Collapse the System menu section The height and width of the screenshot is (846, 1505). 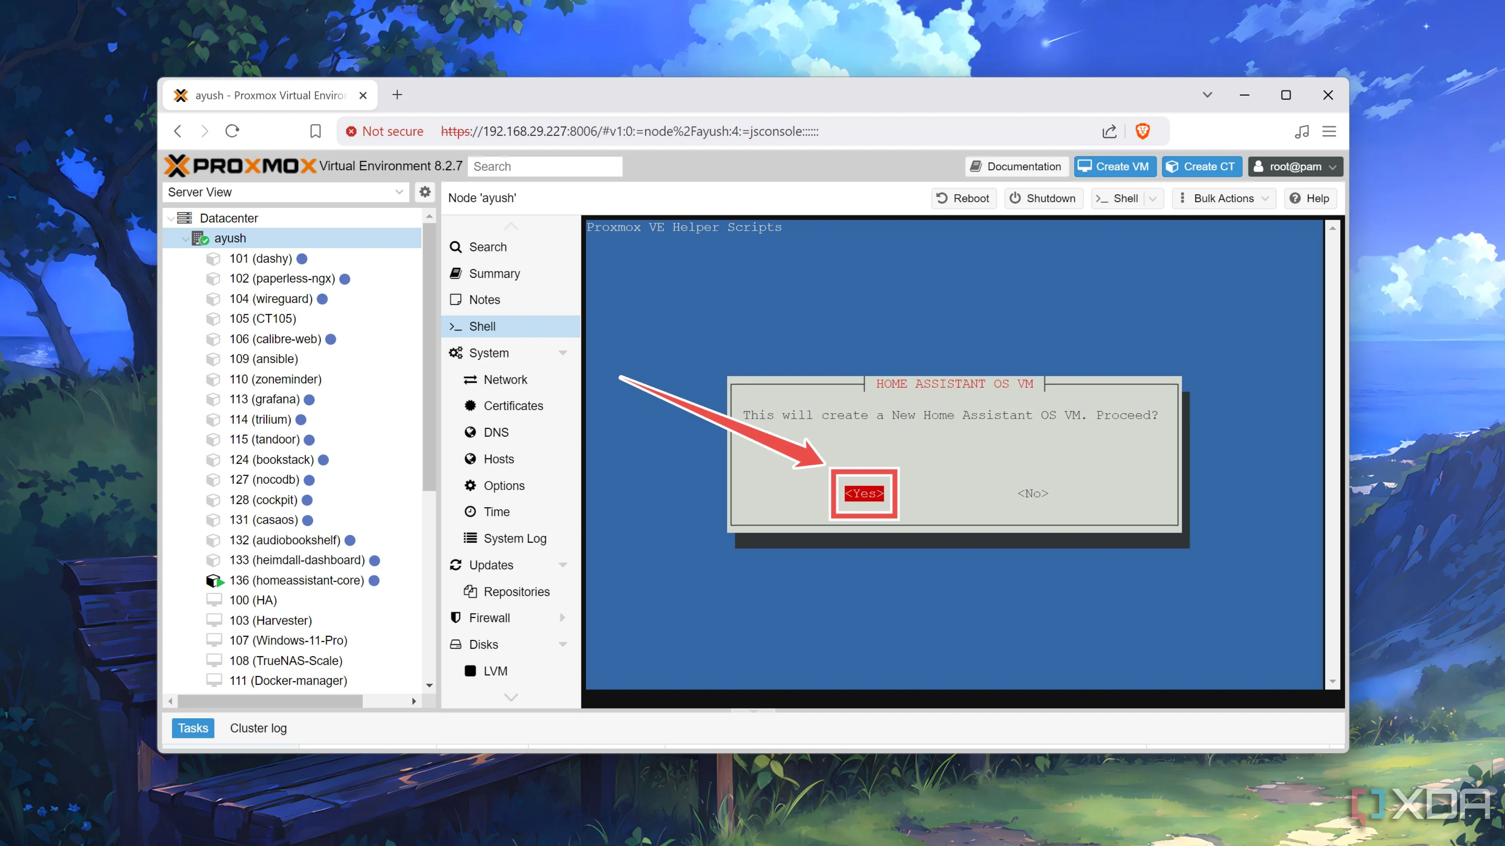562,353
